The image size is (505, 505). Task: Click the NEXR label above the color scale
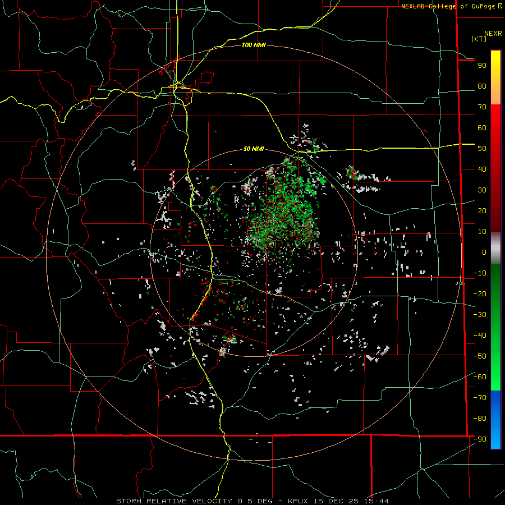click(x=493, y=34)
